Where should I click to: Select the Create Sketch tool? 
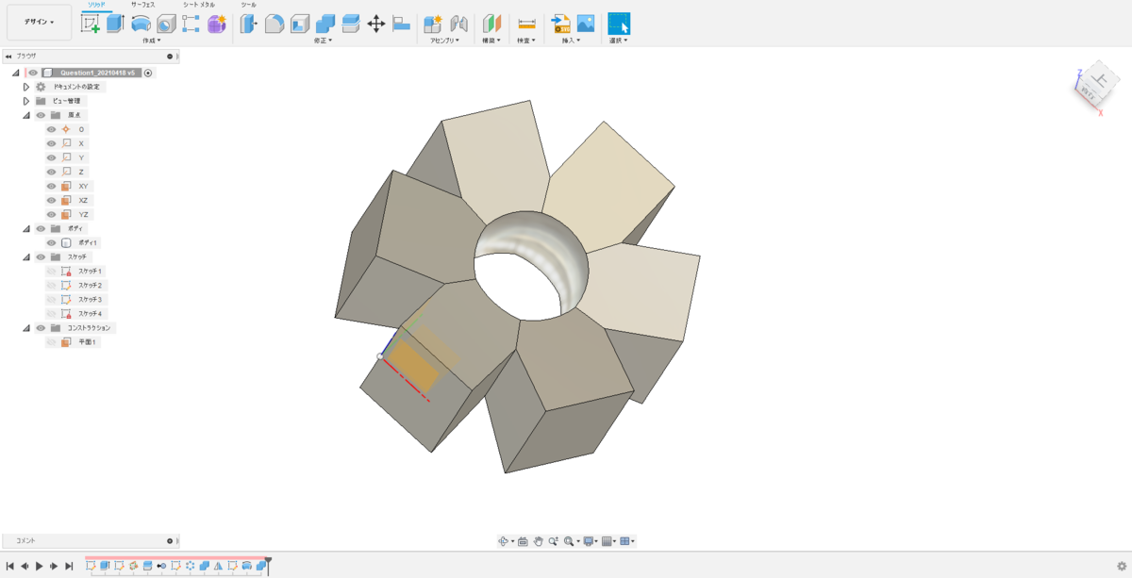(91, 24)
